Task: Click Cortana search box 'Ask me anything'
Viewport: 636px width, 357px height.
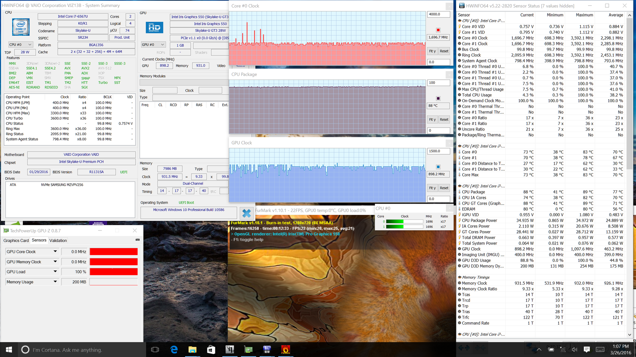Action: point(82,350)
